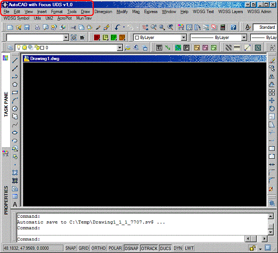Image resolution: width=278 pixels, height=253 pixels.
Task: Click the Undo arrow icon
Action: [x=117, y=27]
